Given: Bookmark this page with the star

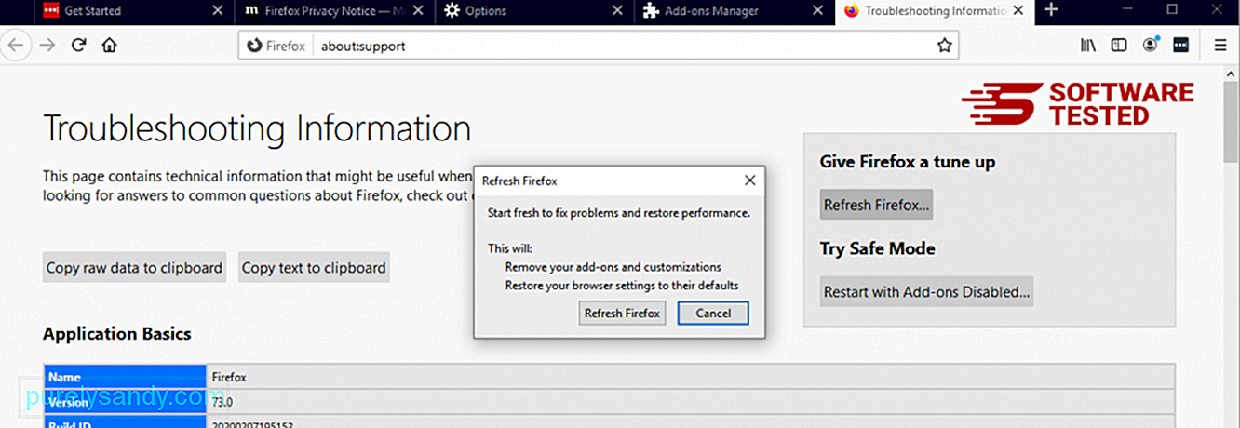Looking at the screenshot, I should [944, 45].
